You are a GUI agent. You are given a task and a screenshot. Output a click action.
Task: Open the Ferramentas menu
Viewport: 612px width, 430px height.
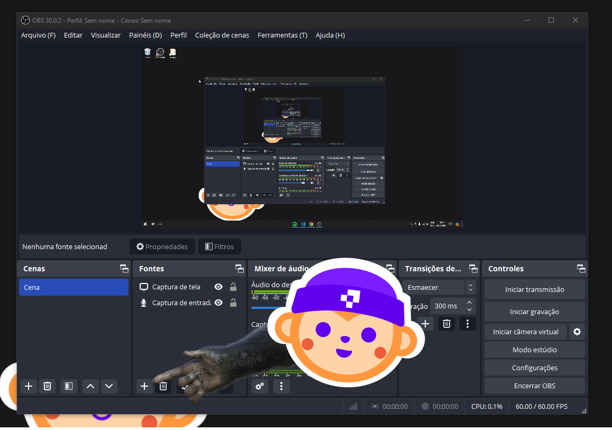(282, 35)
